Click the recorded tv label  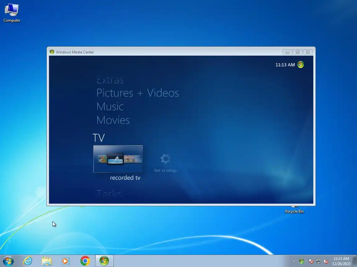[125, 178]
